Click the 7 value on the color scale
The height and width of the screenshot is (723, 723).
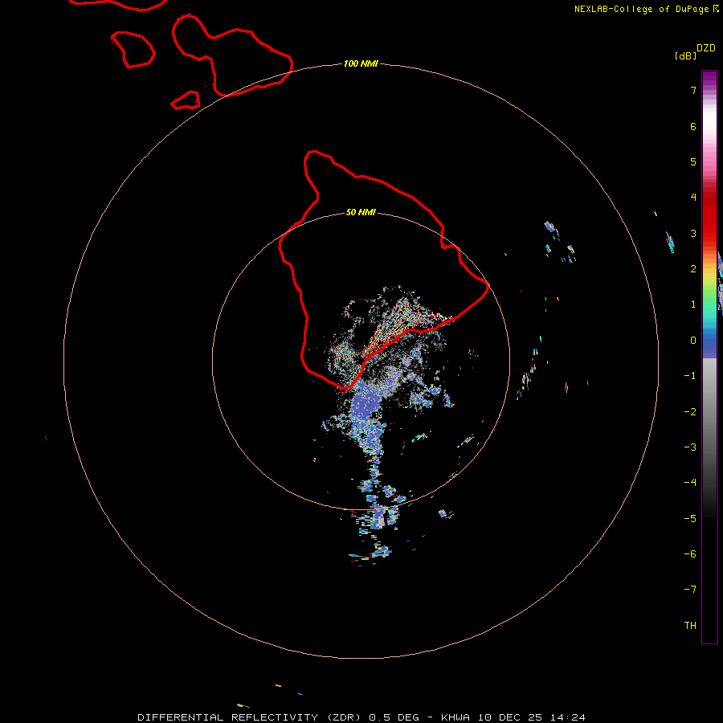pos(693,90)
